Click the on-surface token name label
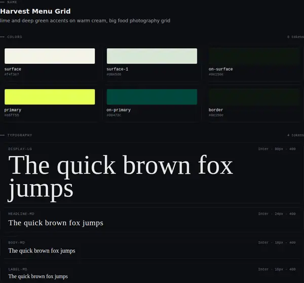The width and height of the screenshot is (304, 283). click(220, 69)
